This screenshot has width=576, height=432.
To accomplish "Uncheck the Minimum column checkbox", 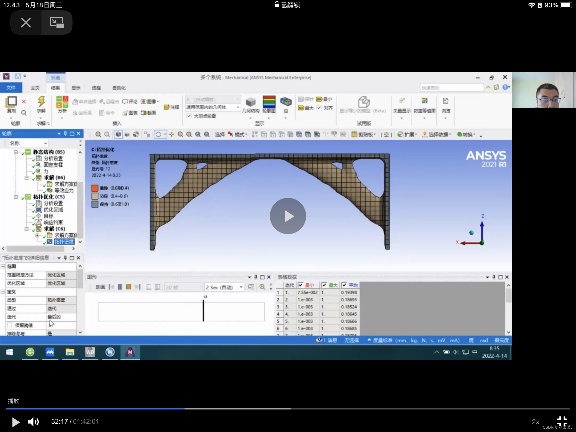I will pyautogui.click(x=300, y=285).
